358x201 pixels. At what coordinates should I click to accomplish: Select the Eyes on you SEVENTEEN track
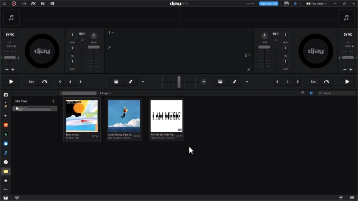coord(82,120)
